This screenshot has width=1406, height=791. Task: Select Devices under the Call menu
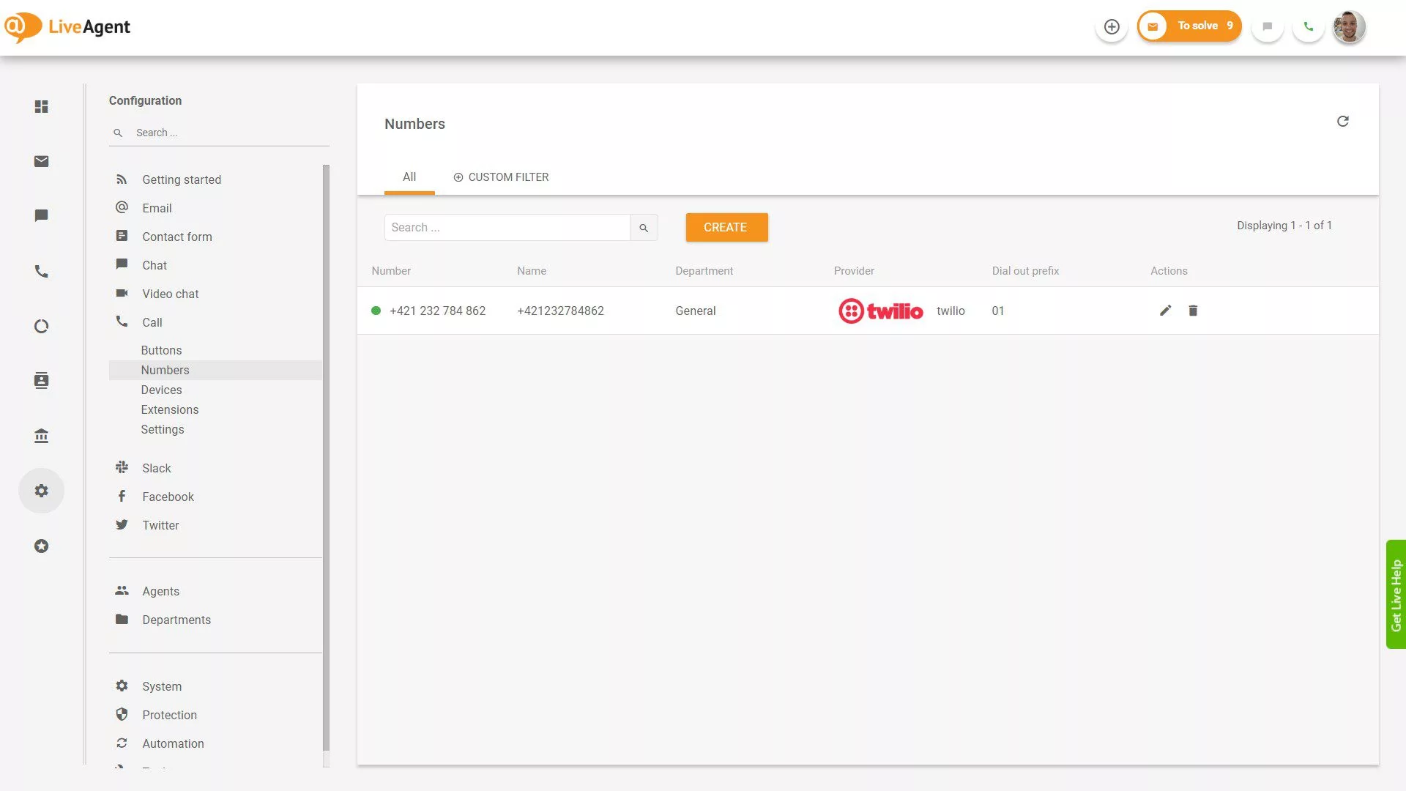coord(161,390)
